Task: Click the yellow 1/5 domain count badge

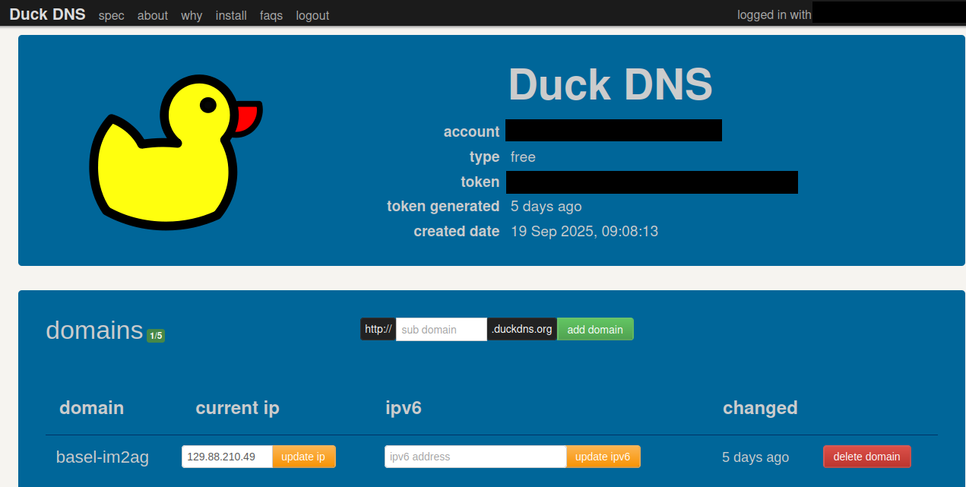Action: (x=155, y=334)
